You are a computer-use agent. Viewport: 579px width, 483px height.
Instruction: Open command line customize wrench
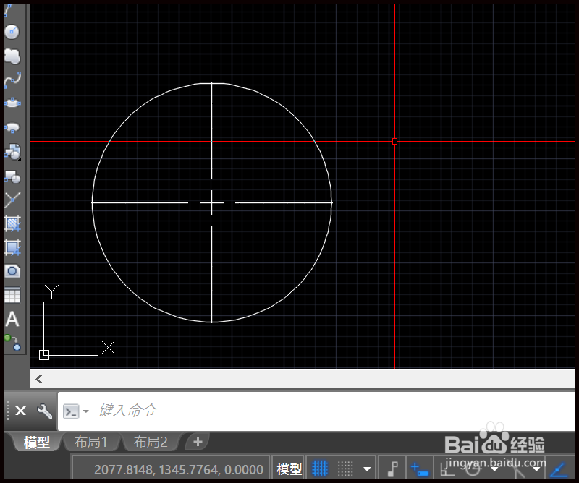44,411
